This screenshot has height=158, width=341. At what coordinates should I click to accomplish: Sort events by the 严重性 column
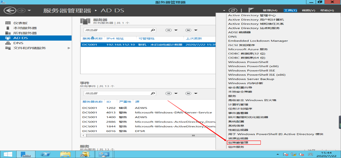pyautogui.click(x=125, y=102)
